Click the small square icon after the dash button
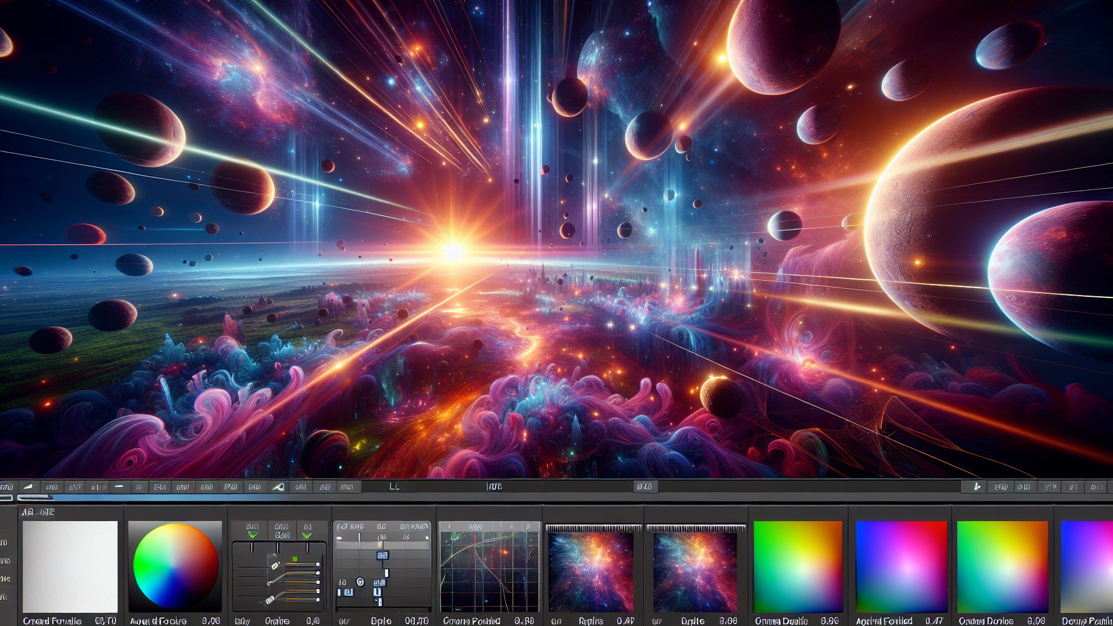This screenshot has width=1113, height=626. (139, 487)
